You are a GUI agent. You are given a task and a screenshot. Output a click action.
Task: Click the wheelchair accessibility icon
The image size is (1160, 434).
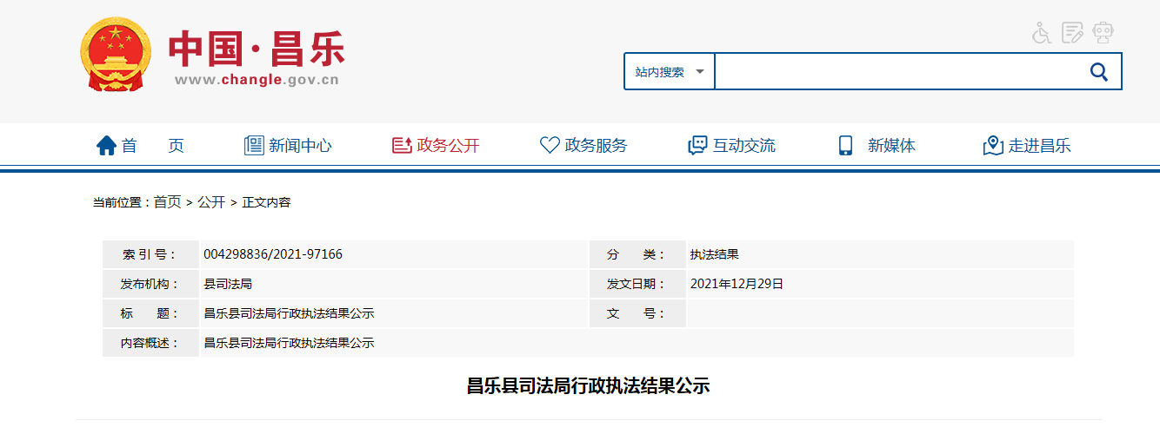tap(1041, 33)
